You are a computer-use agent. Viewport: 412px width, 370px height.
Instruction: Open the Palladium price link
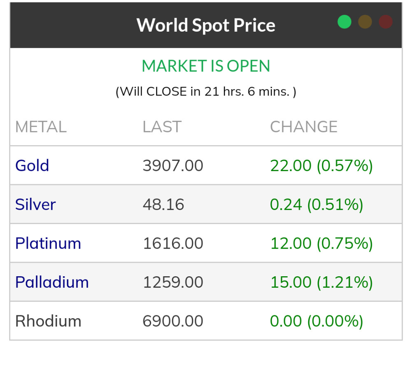(x=52, y=282)
